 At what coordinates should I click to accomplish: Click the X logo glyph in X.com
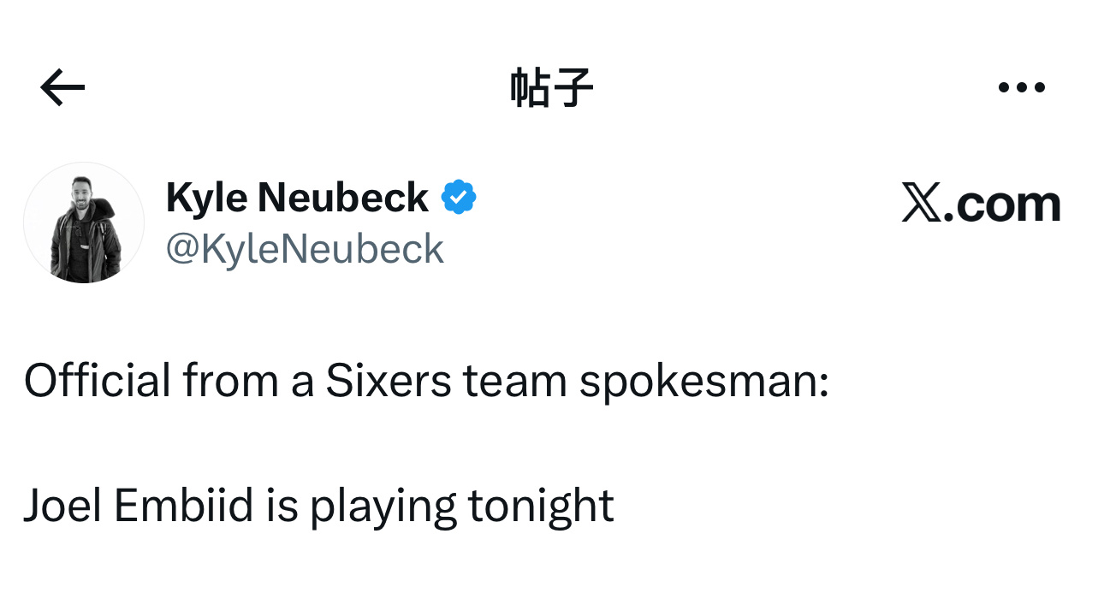click(x=921, y=205)
